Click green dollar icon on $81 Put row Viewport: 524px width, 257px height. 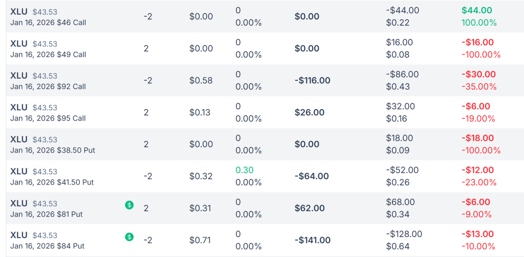130,205
